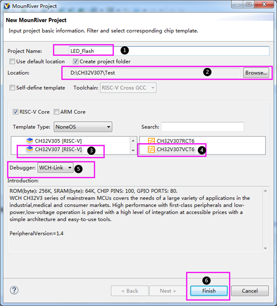277x306 pixels.
Task: Click the help question mark icon
Action: tap(14, 290)
